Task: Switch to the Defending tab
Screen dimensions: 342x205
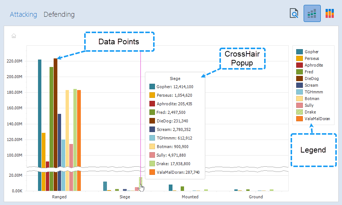Action: 59,15
